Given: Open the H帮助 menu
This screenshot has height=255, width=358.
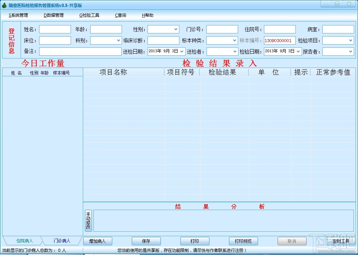Looking at the screenshot, I should click(x=148, y=15).
